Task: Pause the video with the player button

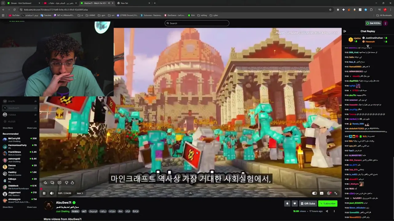Action: (44, 193)
